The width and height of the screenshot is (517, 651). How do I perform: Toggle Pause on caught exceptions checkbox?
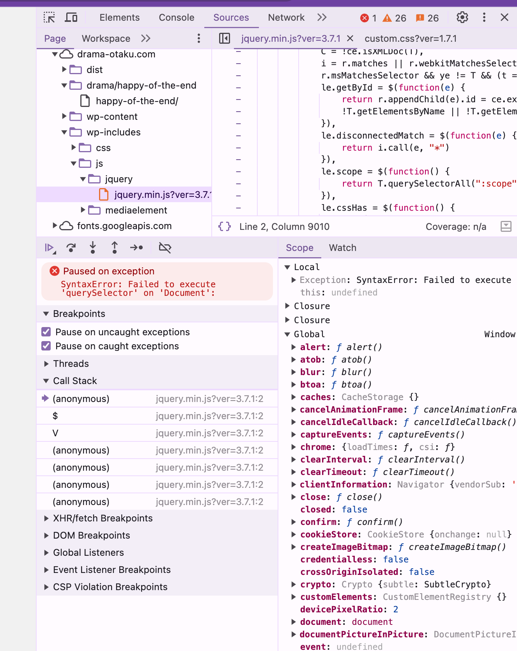[x=46, y=346]
